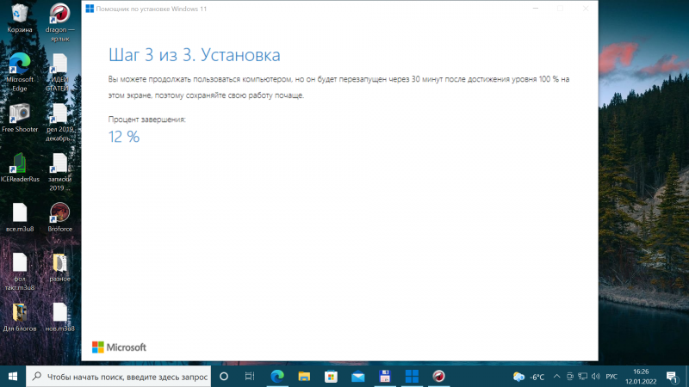Viewport: 689px width, 387px height.
Task: Open File Explorer from the taskbar
Action: (304, 377)
